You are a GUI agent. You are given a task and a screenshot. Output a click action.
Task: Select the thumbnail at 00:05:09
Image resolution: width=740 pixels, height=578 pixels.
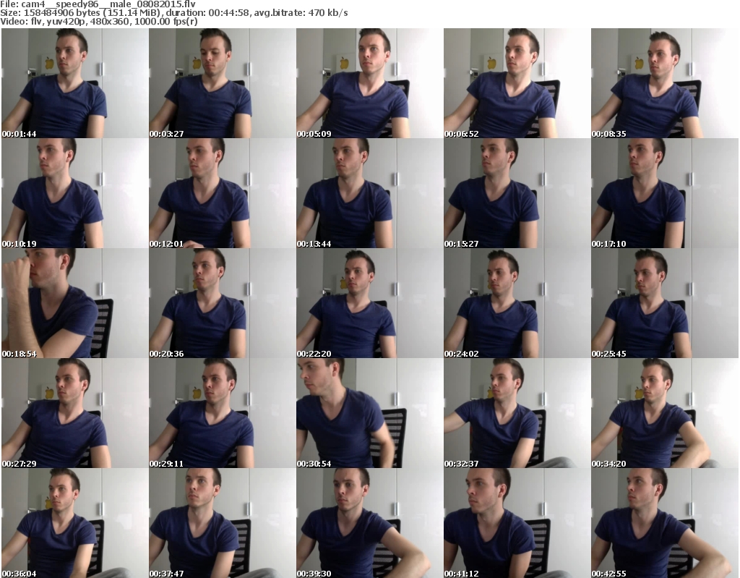pyautogui.click(x=369, y=83)
